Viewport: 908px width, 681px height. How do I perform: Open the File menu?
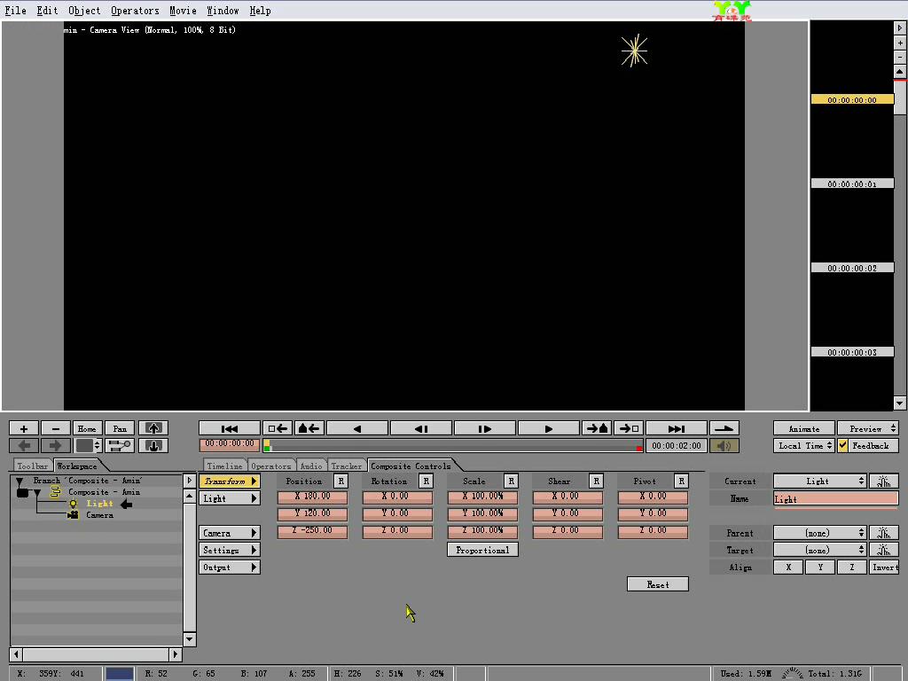click(x=16, y=11)
